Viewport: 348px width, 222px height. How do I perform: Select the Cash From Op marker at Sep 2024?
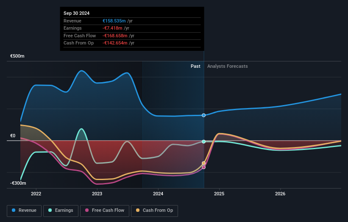pyautogui.click(x=203, y=163)
